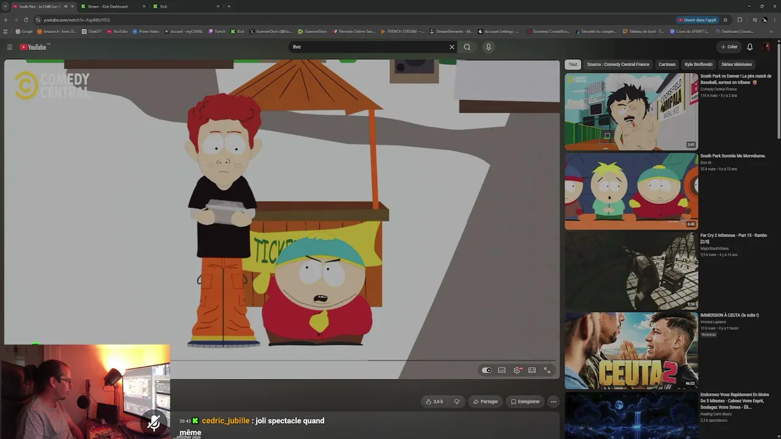This screenshot has width=781, height=439.
Task: Open video player settings gear
Action: pos(517,370)
